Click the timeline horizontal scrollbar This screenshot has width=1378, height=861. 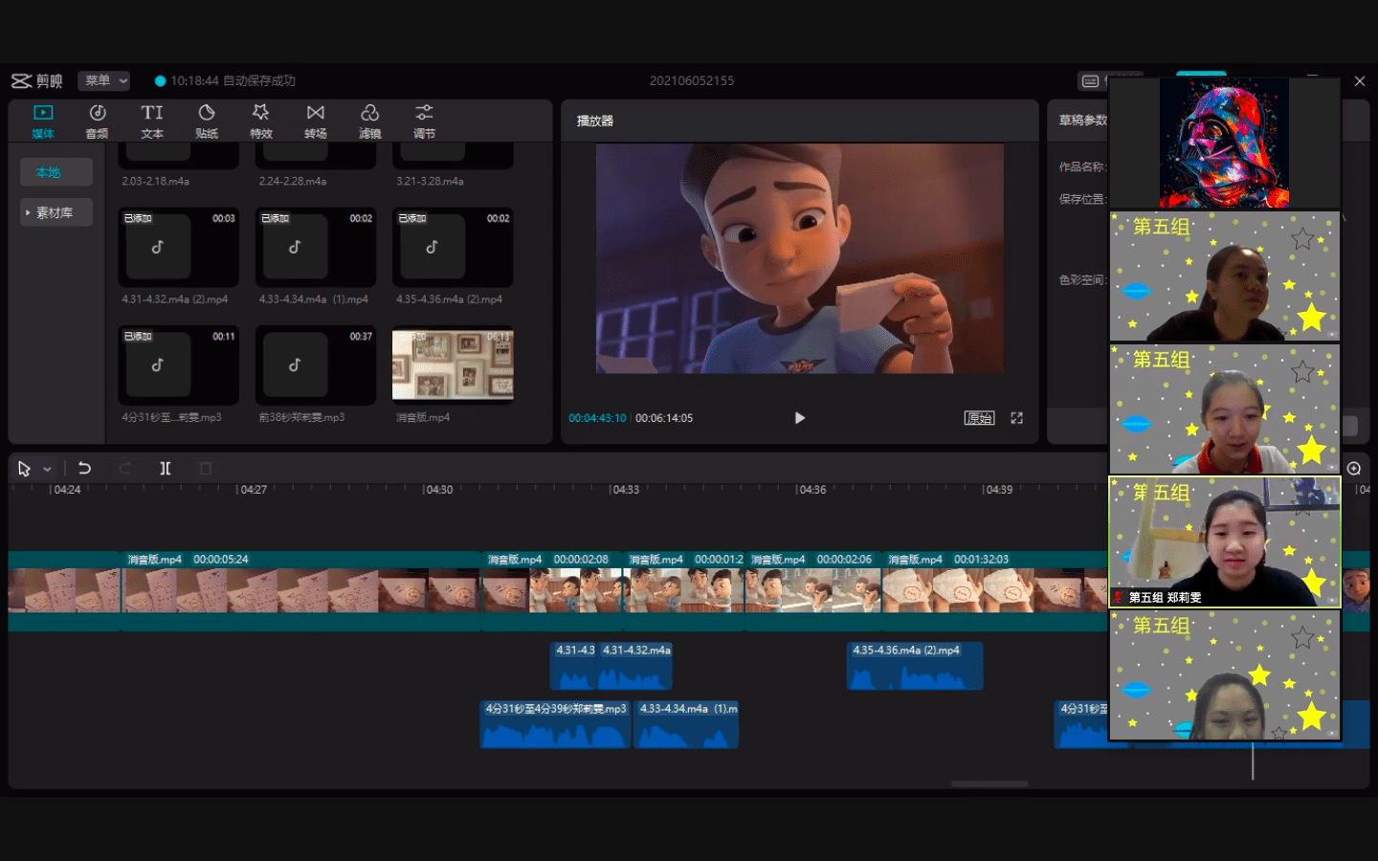coord(989,784)
